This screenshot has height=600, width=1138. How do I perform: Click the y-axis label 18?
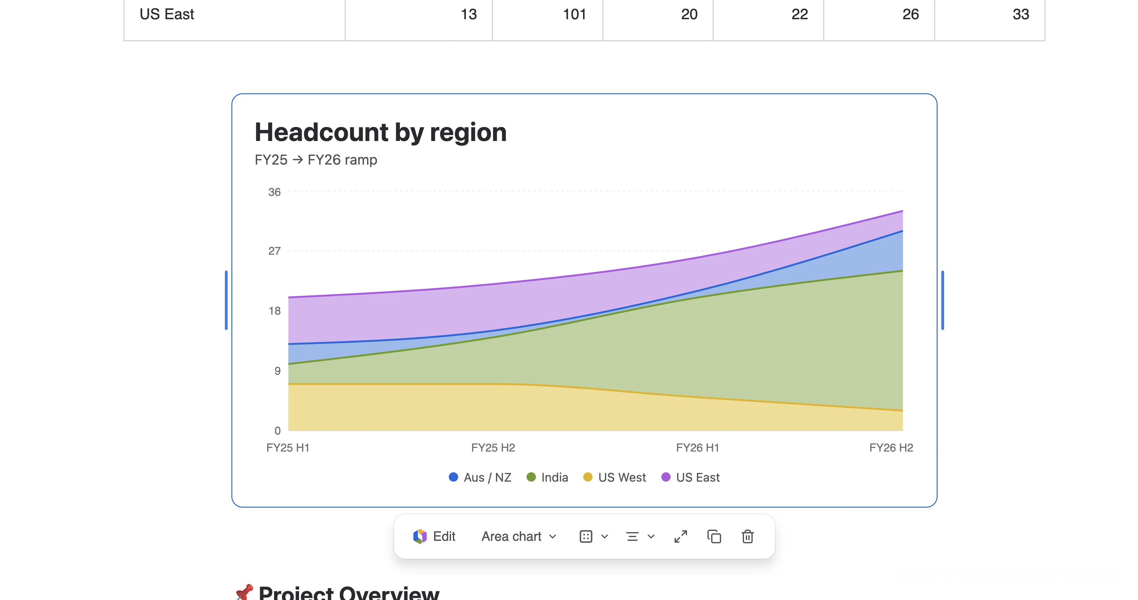coord(274,311)
